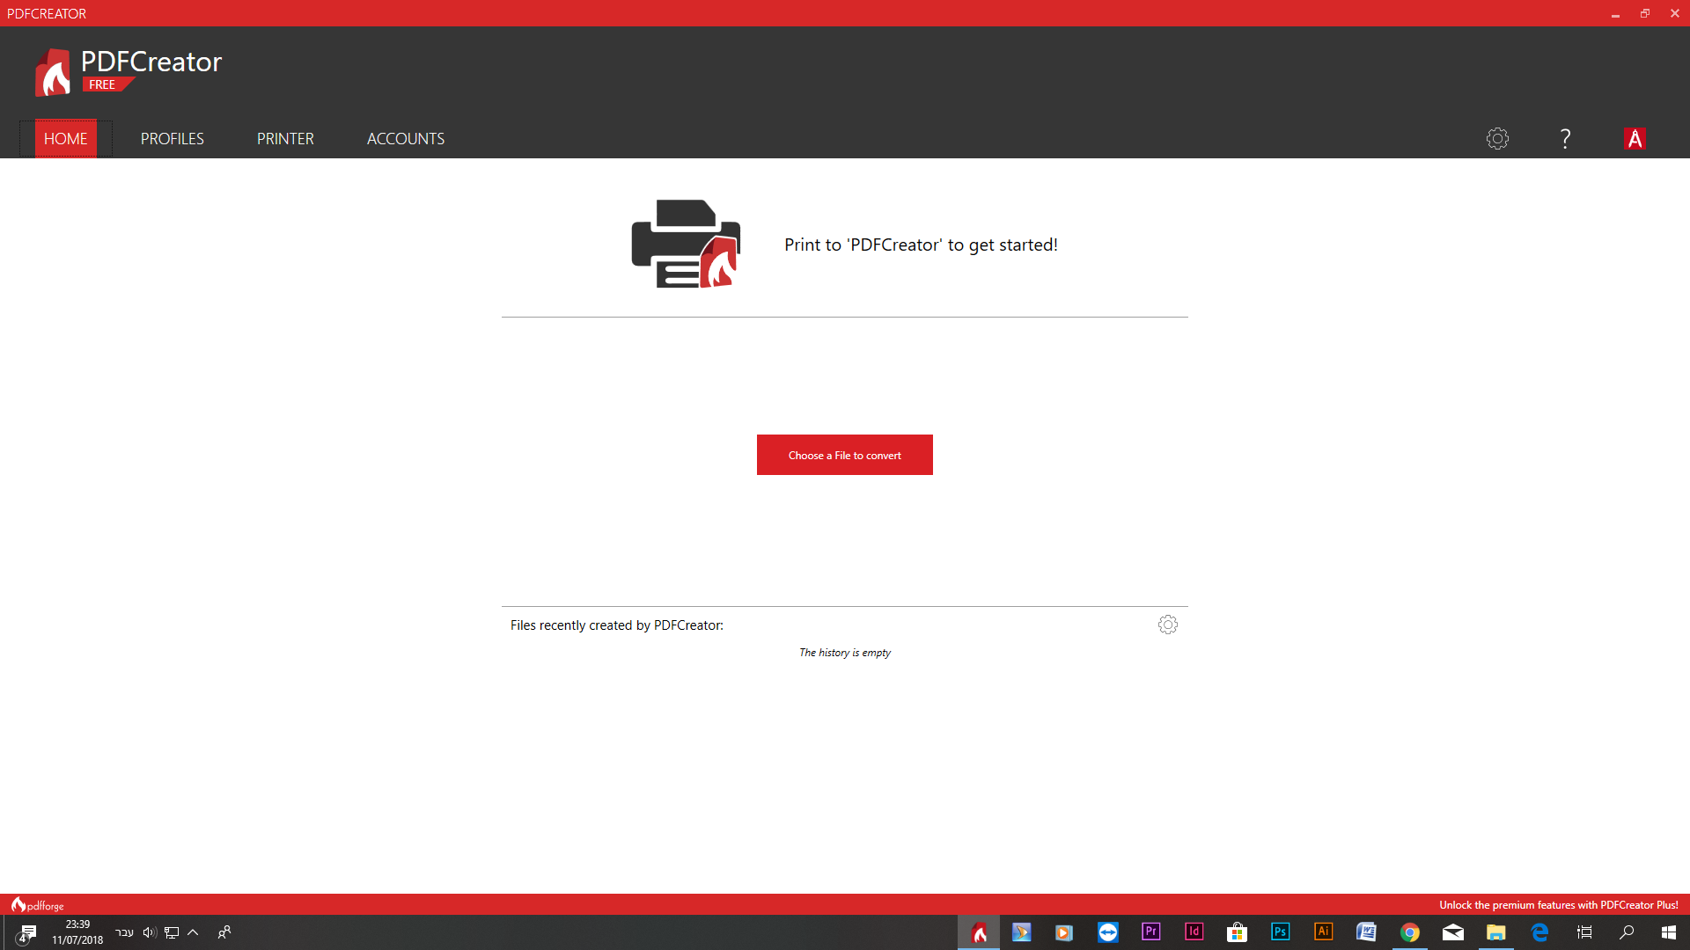Click the pdfforge logo in the status bar
Viewport: 1690px width, 950px height.
[x=37, y=905]
